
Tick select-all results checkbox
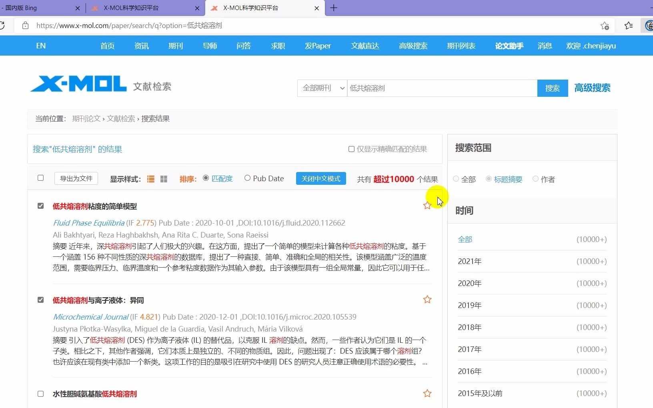pos(40,178)
